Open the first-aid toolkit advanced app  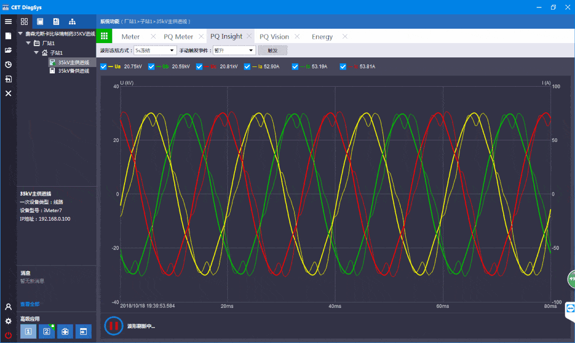pyautogui.click(x=65, y=331)
